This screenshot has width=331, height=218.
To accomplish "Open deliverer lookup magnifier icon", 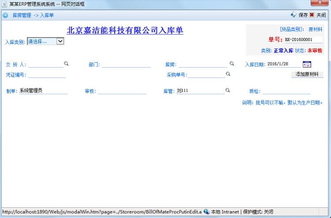I will click(x=66, y=64).
